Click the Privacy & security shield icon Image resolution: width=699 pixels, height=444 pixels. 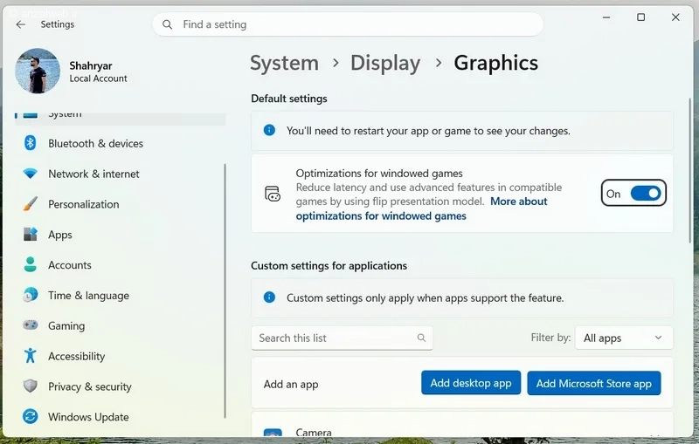(30, 386)
